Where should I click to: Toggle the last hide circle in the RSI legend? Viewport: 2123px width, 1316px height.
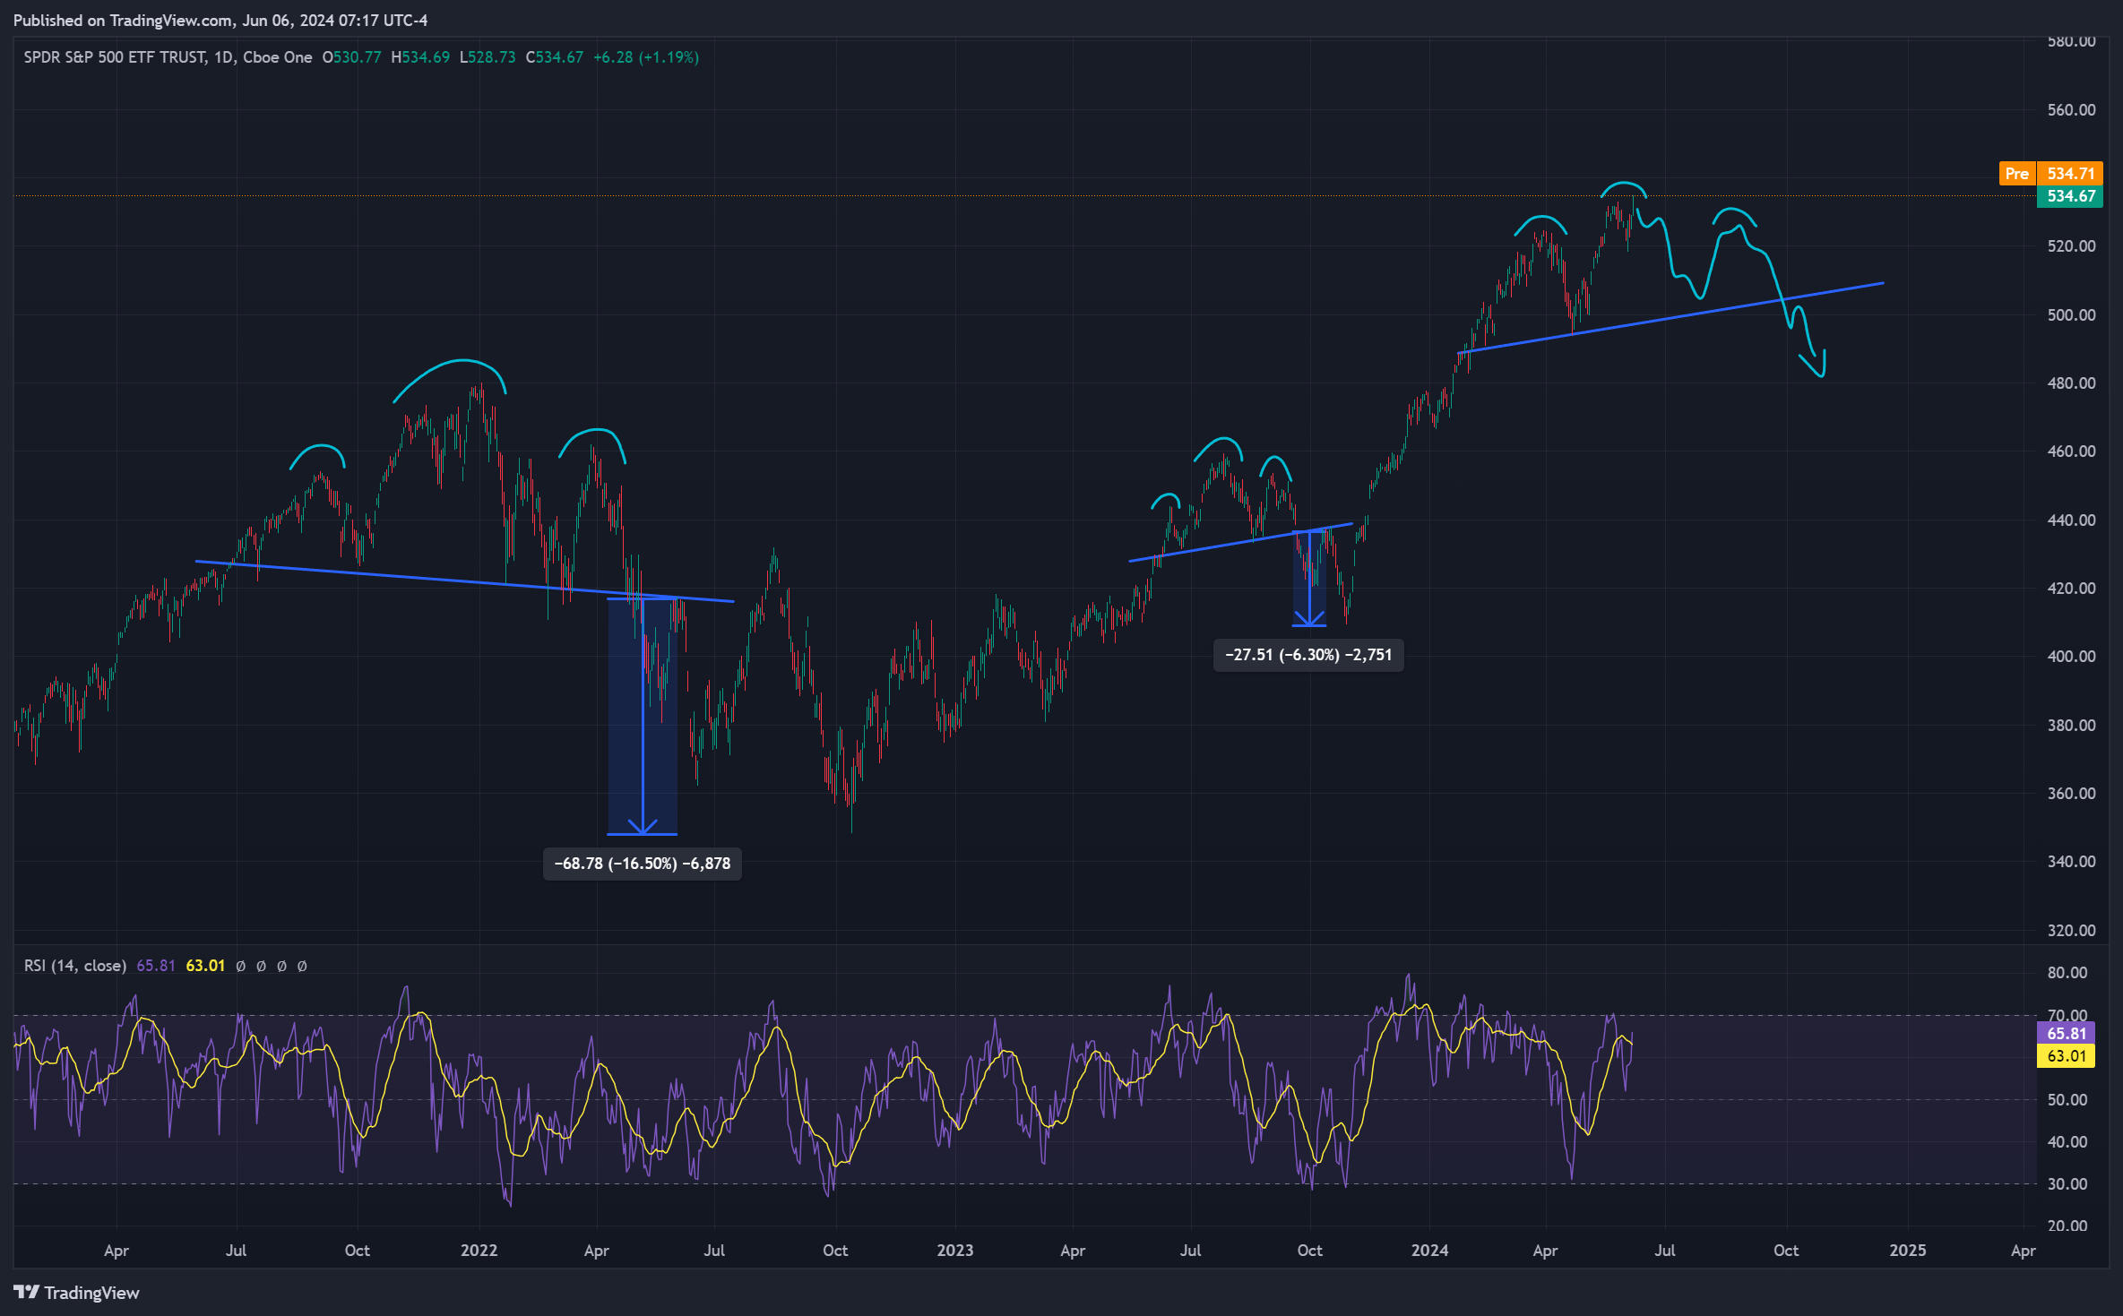point(302,966)
